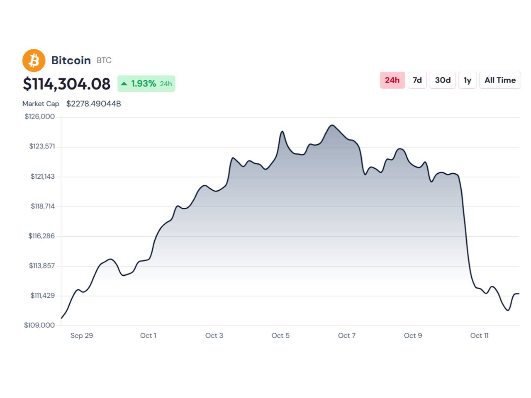531x398 pixels.
Task: Click the Bitcoin name heading
Action: pos(71,61)
